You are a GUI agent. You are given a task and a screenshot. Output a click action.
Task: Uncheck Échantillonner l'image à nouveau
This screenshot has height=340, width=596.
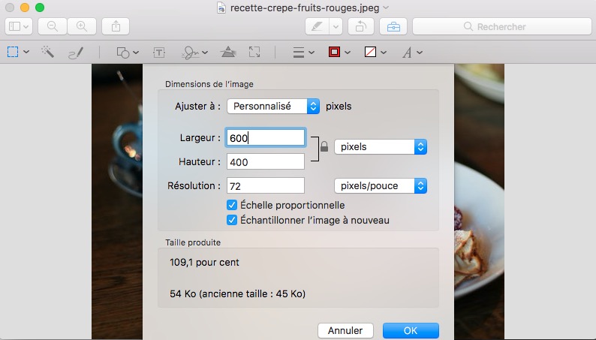[232, 220]
